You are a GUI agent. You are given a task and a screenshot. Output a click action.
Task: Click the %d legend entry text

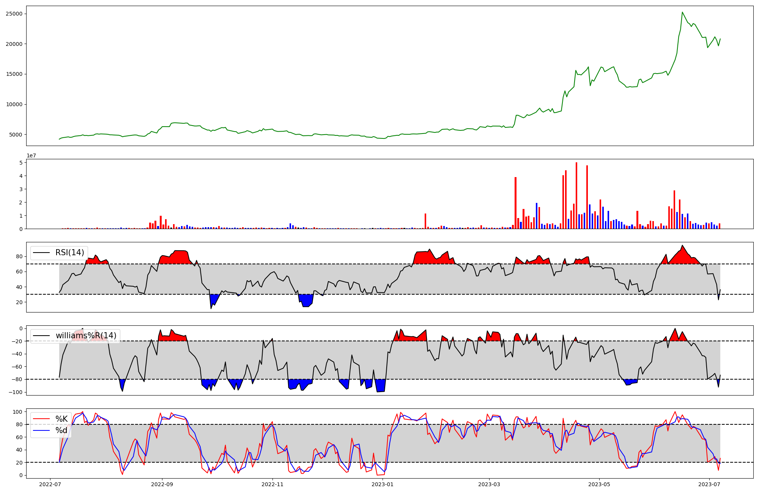[61, 430]
